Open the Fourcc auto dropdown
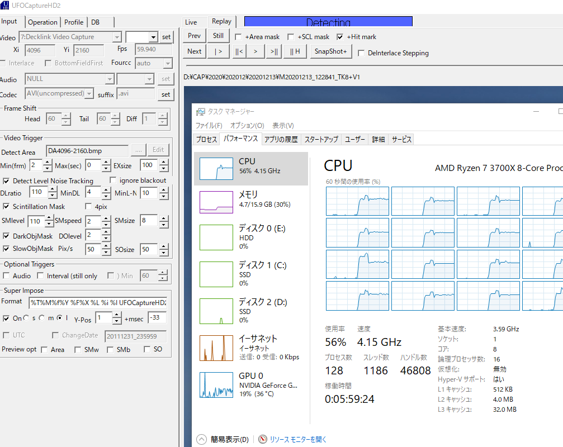 coord(167,64)
